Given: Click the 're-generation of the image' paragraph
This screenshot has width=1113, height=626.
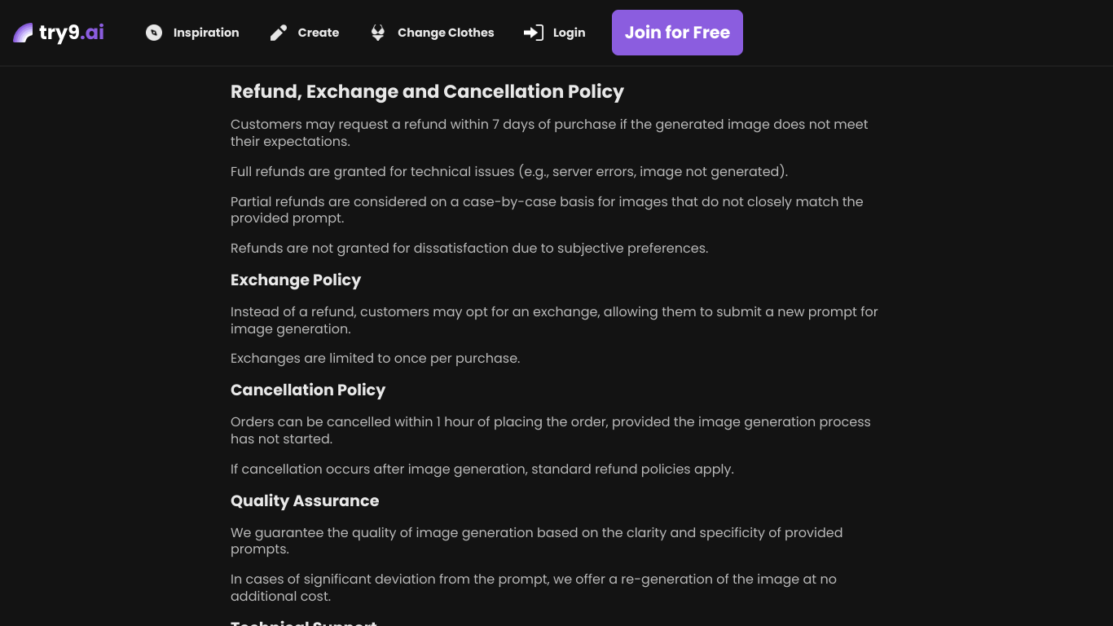Looking at the screenshot, I should point(534,587).
